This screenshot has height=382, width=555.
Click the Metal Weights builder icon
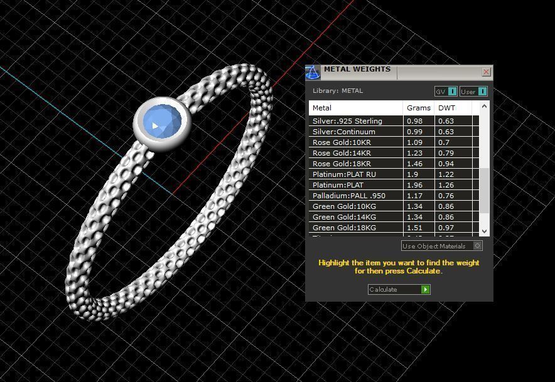313,72
